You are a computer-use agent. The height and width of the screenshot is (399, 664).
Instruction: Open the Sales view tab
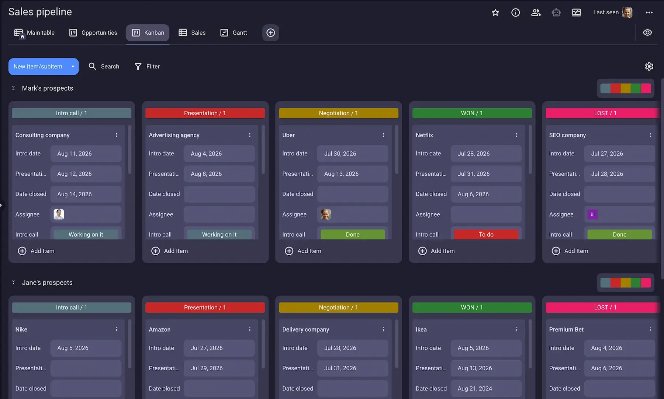click(x=192, y=33)
